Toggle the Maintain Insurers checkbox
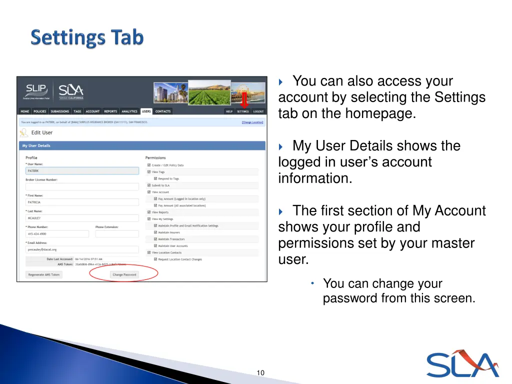This screenshot has width=512, height=384. [x=155, y=232]
